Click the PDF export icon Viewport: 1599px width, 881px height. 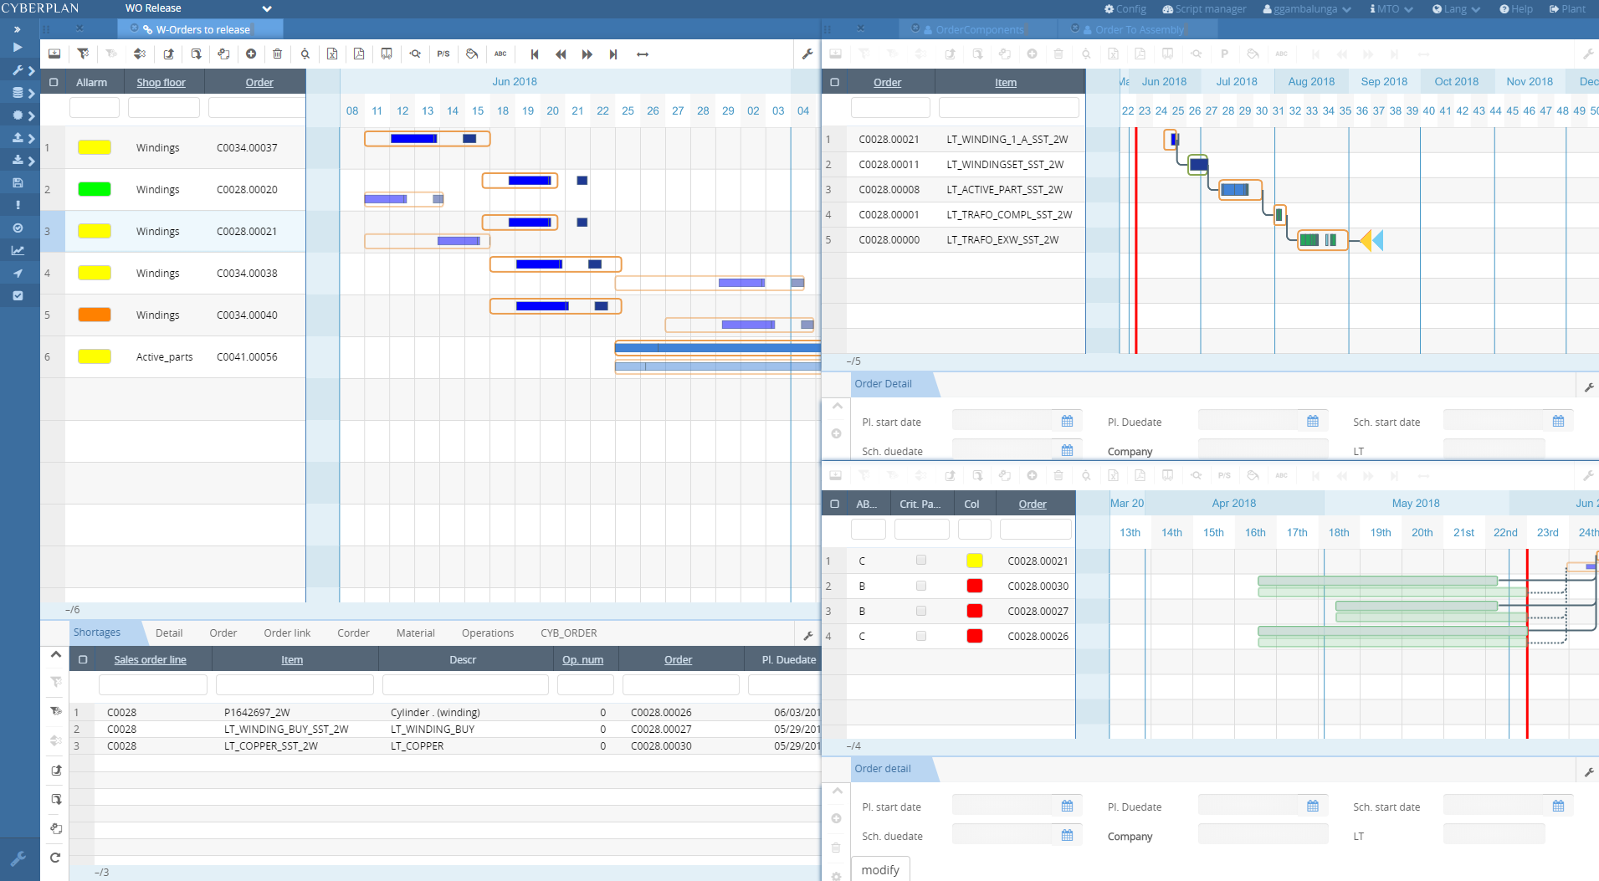(359, 54)
